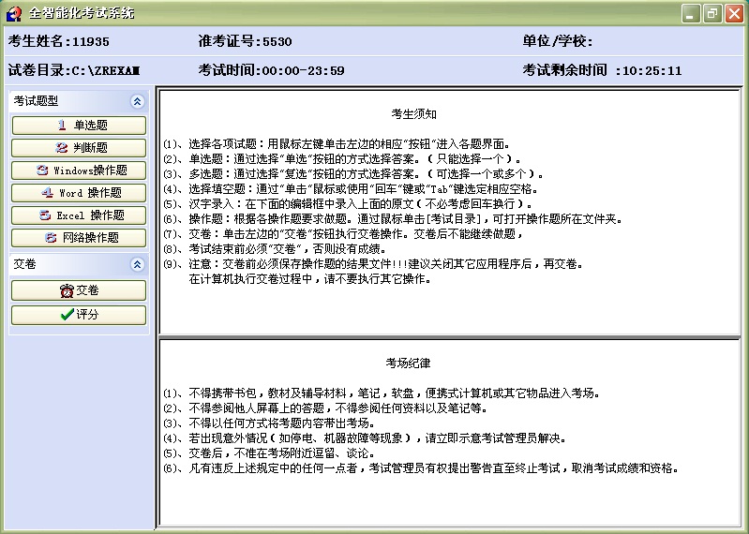This screenshot has width=749, height=534.
Task: Minimize the 全智能化考试系统 window
Action: click(x=690, y=14)
